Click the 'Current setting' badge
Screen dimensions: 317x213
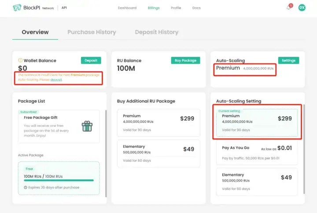[x=229, y=111]
